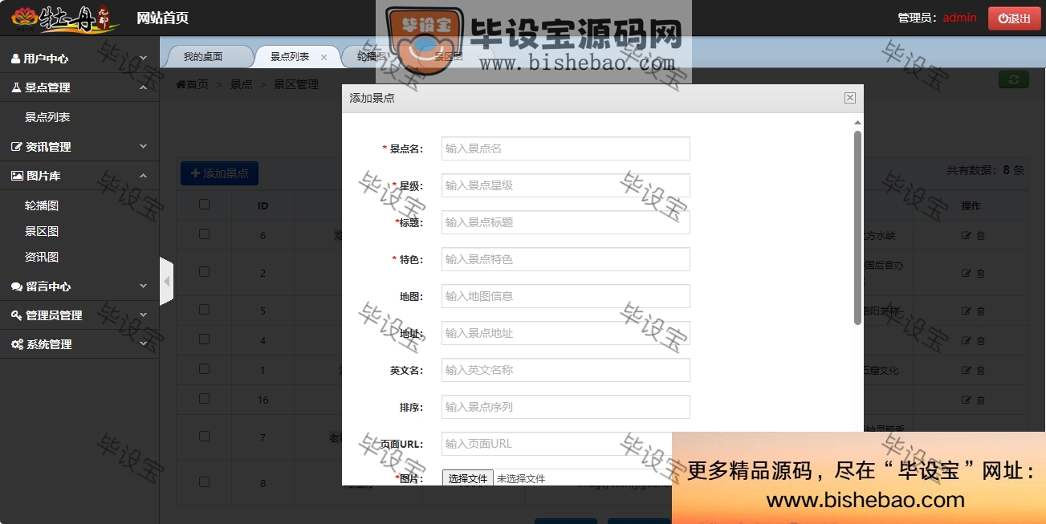The width and height of the screenshot is (1046, 524).
Task: Edit the row with ID 2
Action: [x=967, y=273]
